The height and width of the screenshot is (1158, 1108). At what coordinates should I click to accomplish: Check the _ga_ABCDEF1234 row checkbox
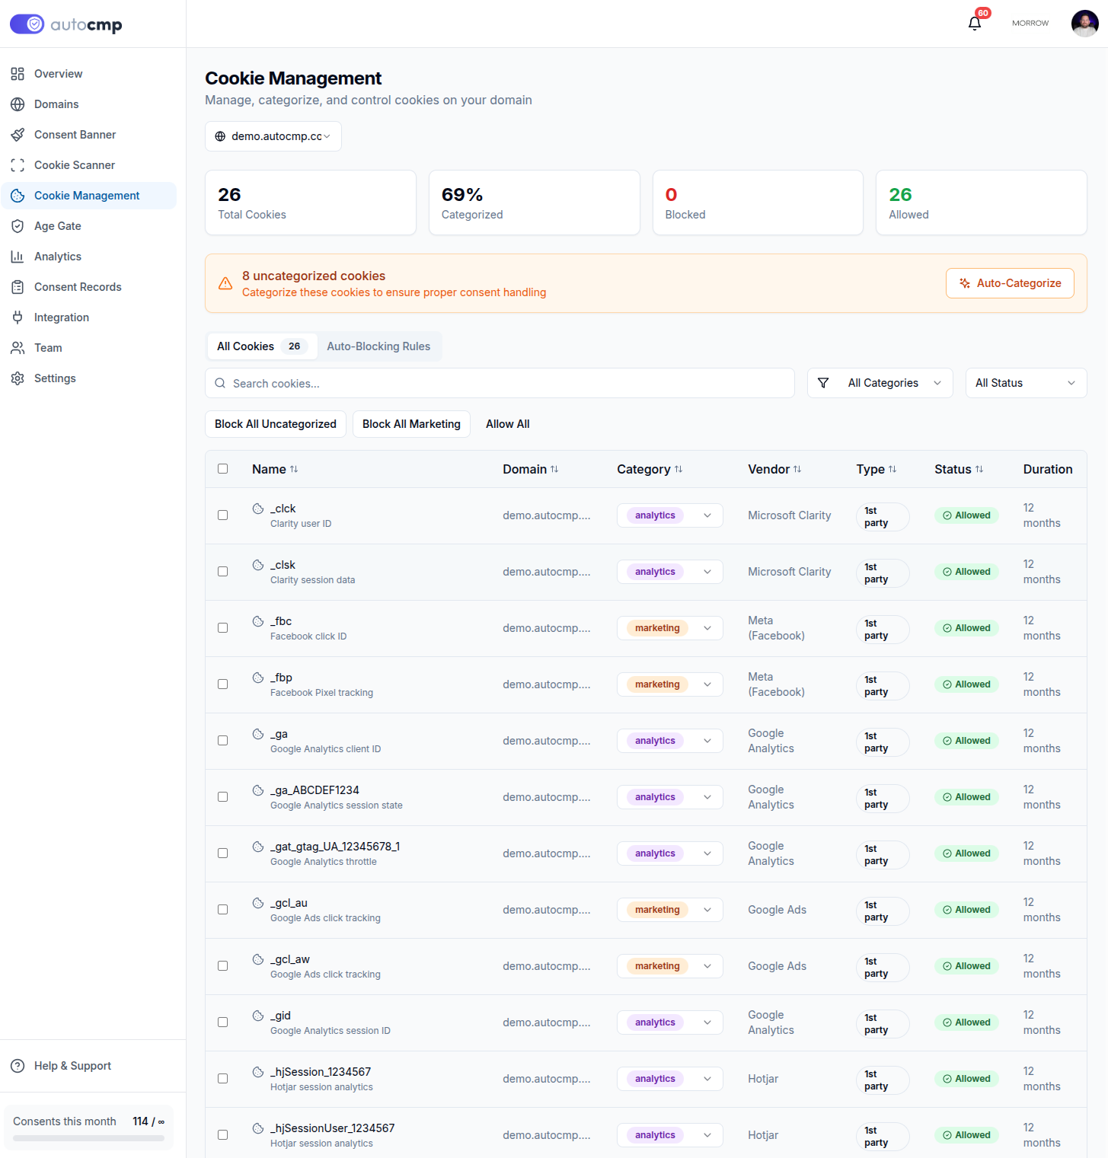223,797
